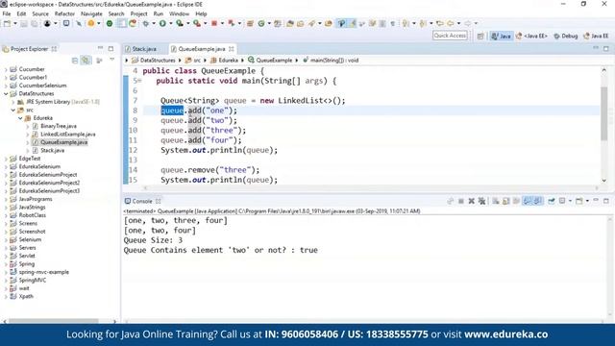Switch to the <Java EE> perspective
Viewport: 615px width, 346px height.
click(x=531, y=37)
